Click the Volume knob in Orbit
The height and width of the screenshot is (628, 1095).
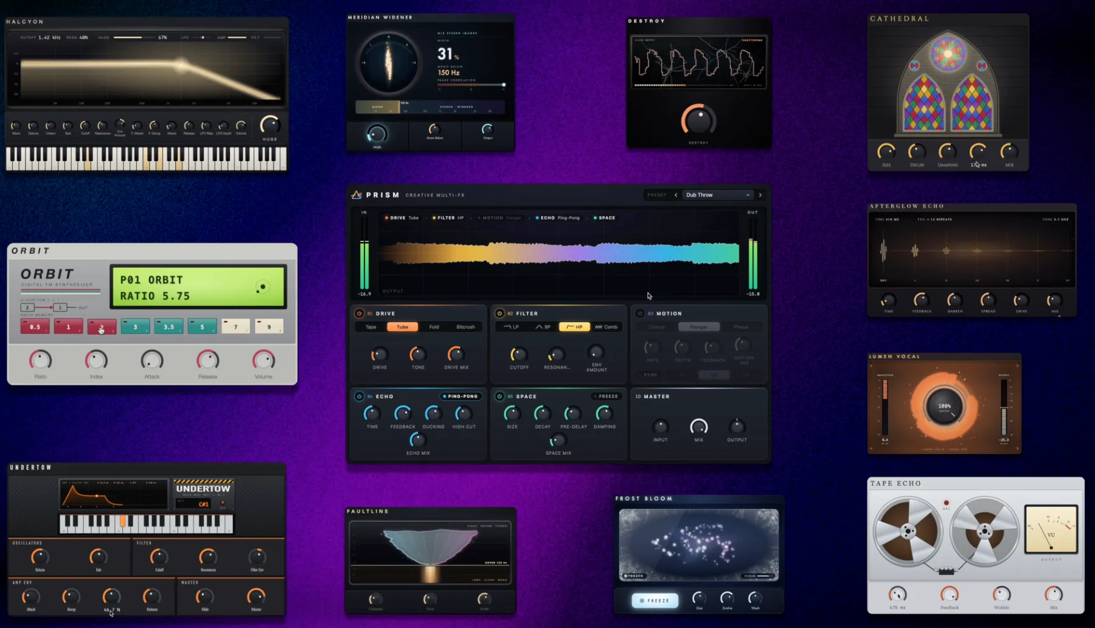(x=263, y=361)
